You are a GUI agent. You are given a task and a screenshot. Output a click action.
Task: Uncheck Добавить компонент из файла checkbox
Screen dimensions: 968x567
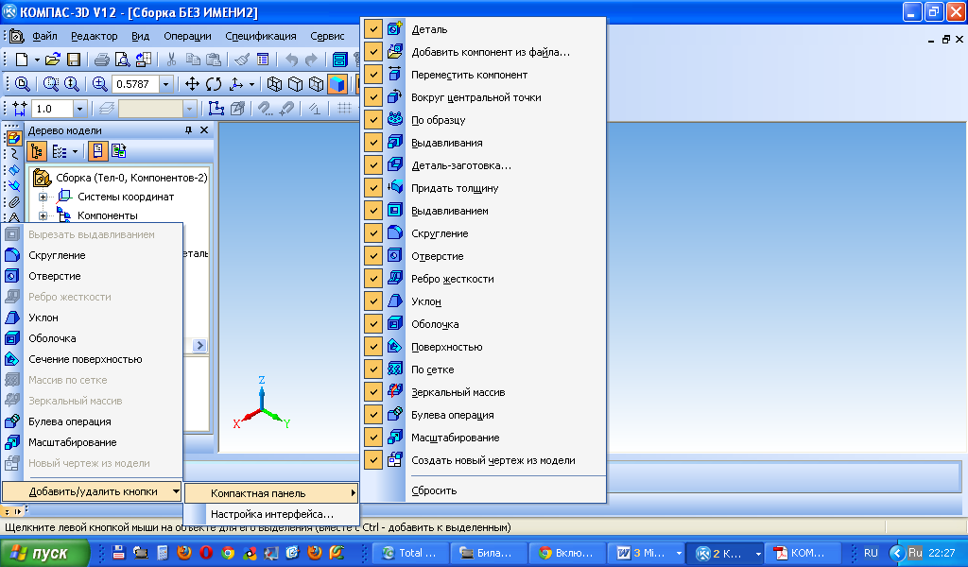pos(372,52)
